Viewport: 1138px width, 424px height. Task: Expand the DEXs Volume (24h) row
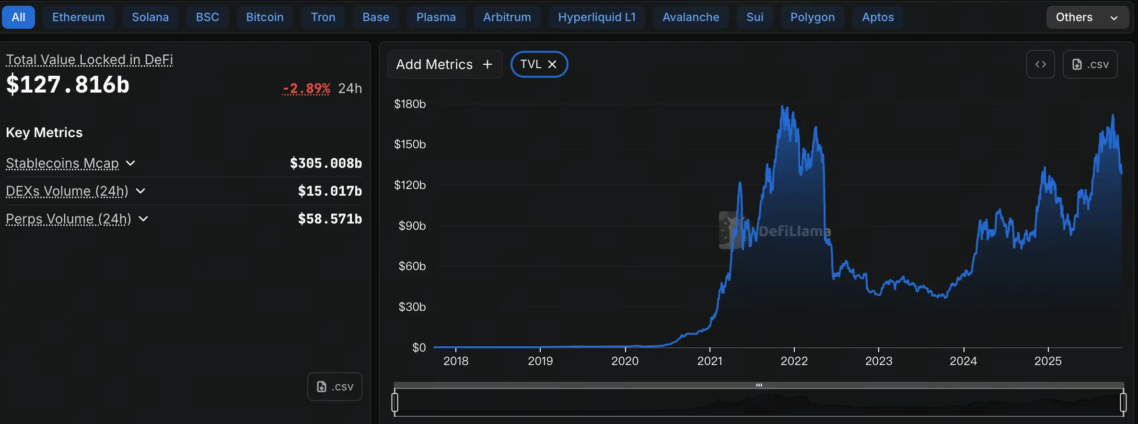point(140,191)
